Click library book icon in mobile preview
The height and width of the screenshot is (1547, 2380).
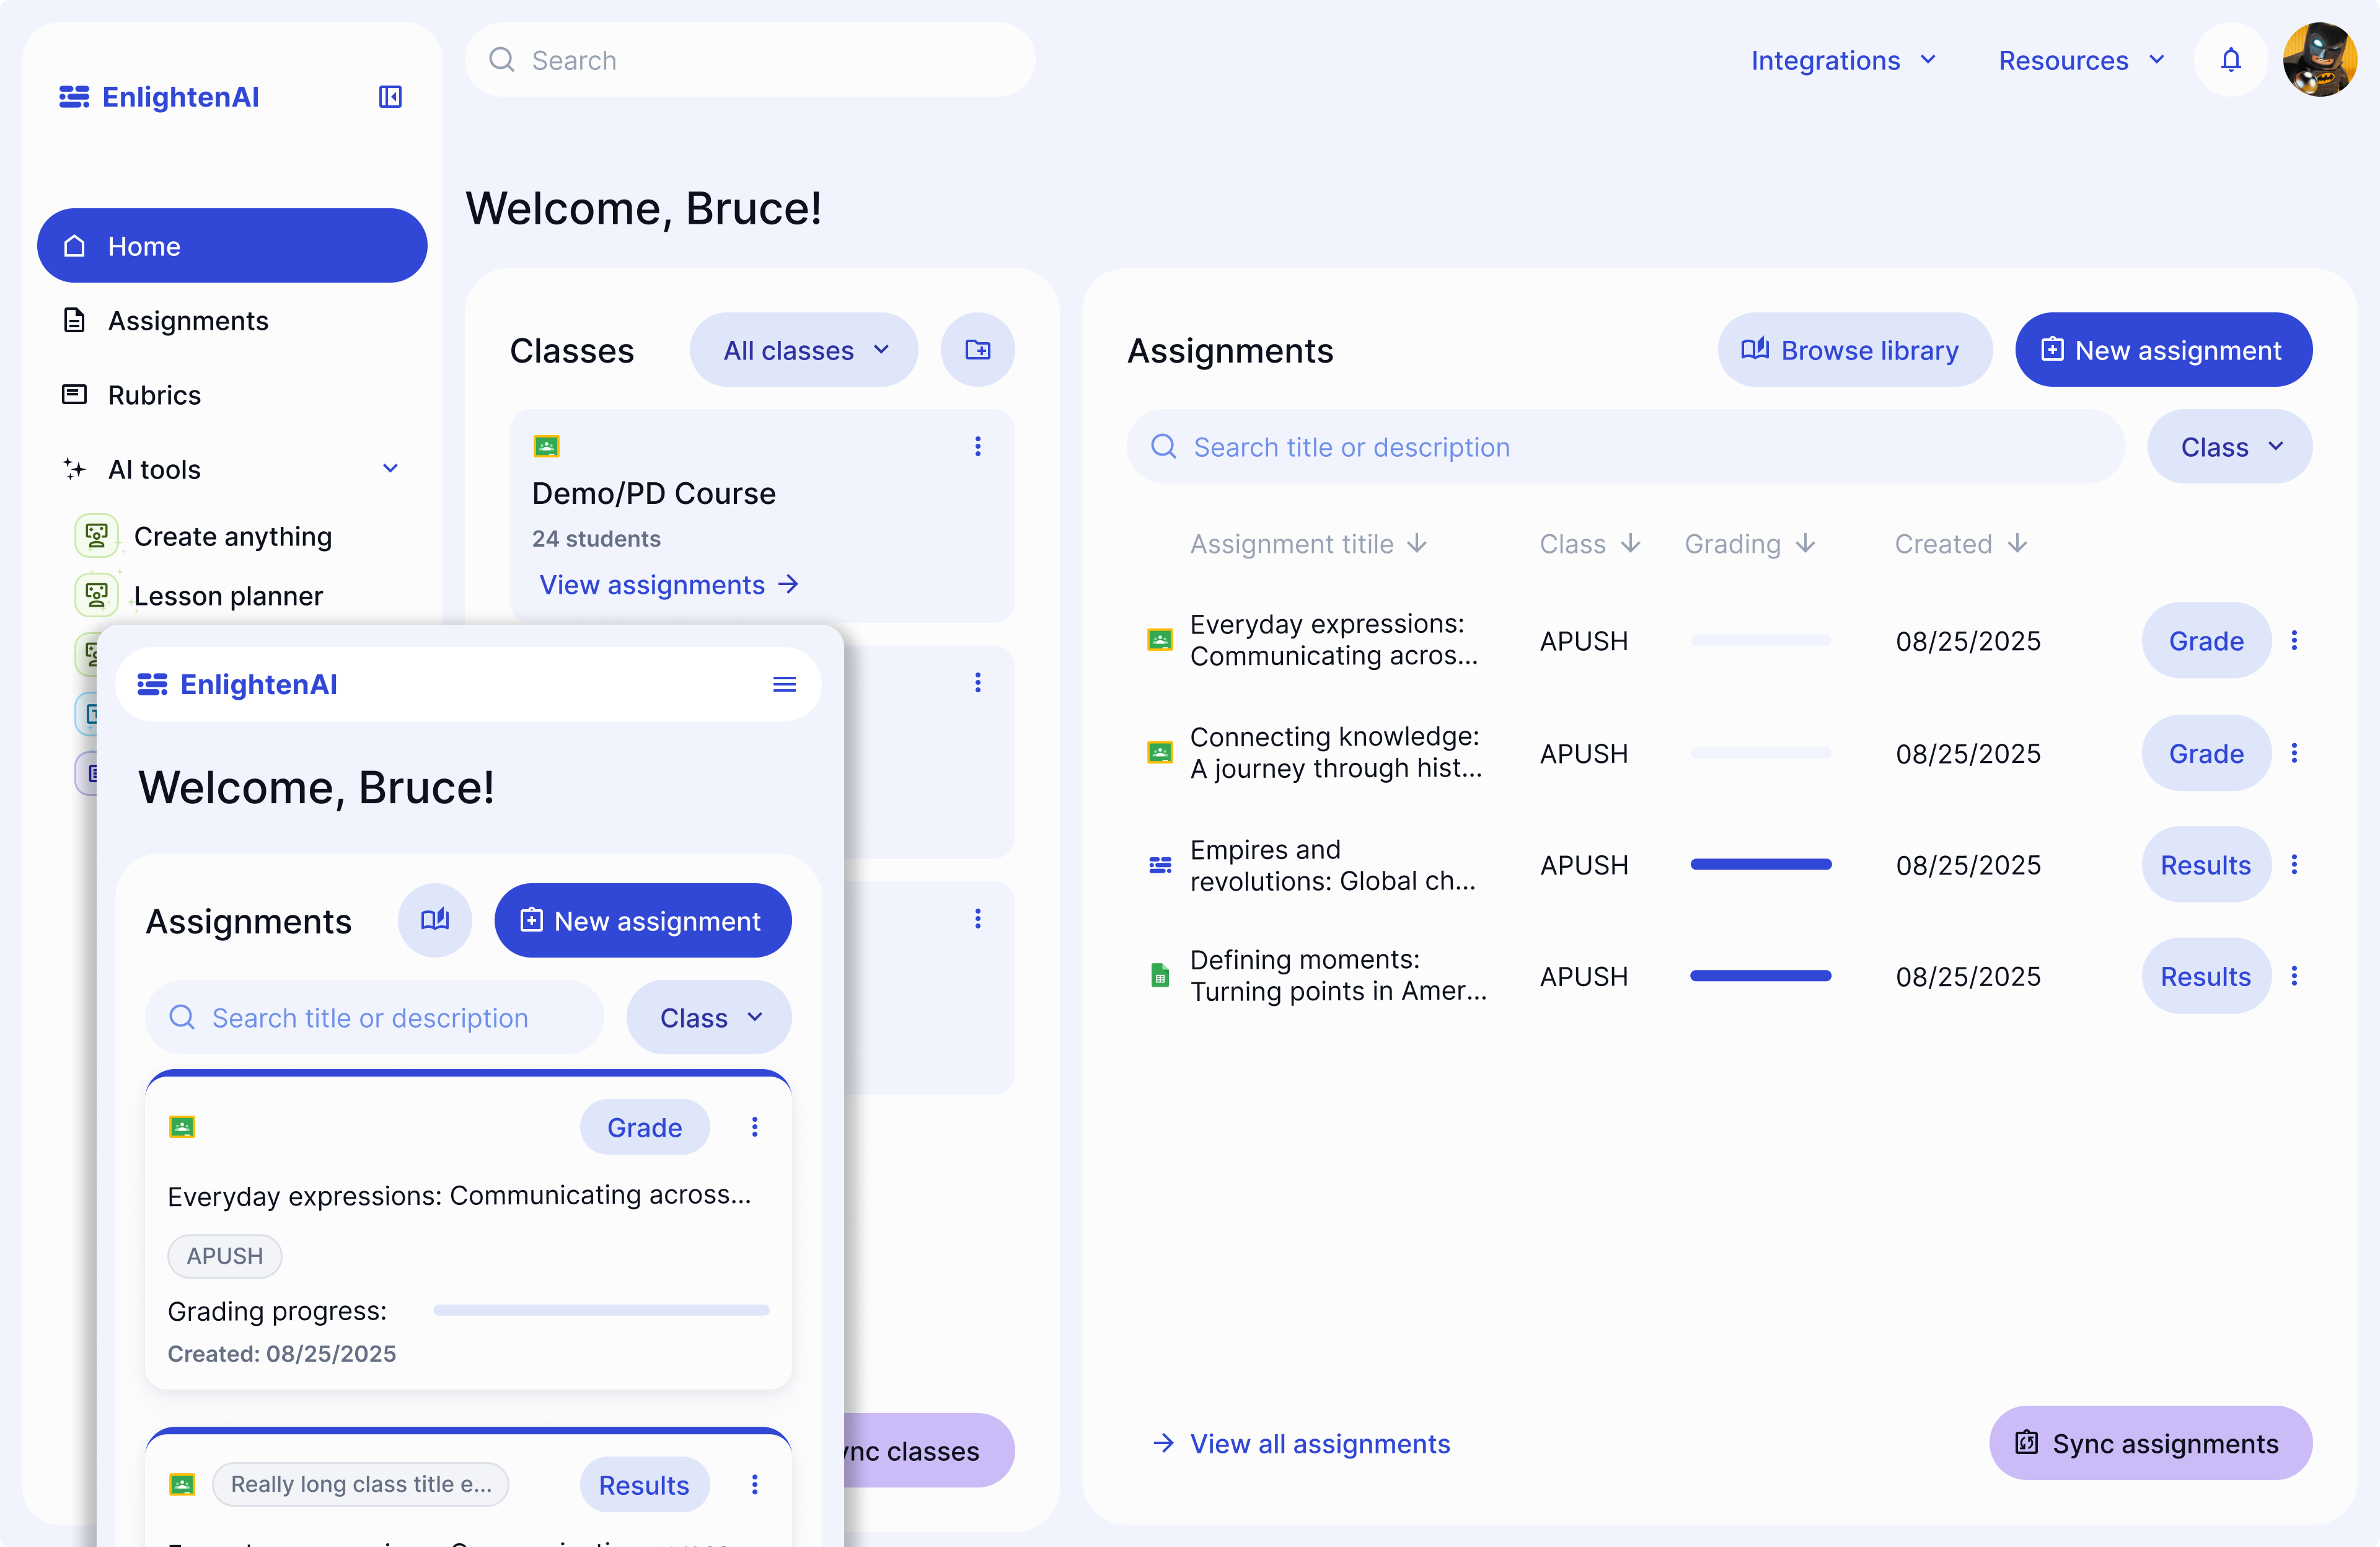point(435,920)
